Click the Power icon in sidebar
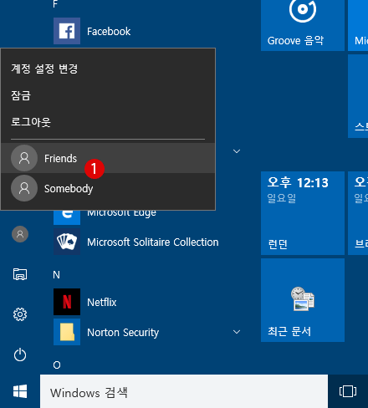 coord(20,354)
